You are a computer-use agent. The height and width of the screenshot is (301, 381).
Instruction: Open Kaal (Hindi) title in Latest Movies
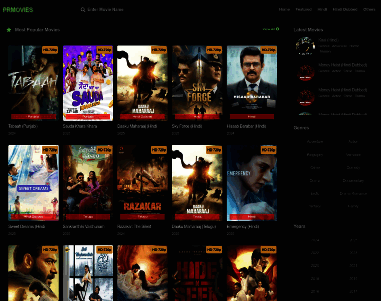pyautogui.click(x=328, y=40)
